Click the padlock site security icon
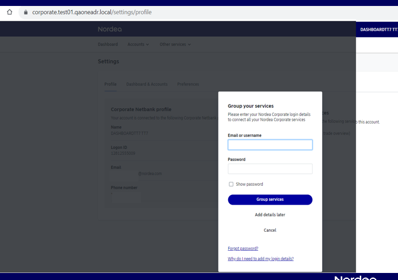This screenshot has height=280, width=398. [x=25, y=12]
